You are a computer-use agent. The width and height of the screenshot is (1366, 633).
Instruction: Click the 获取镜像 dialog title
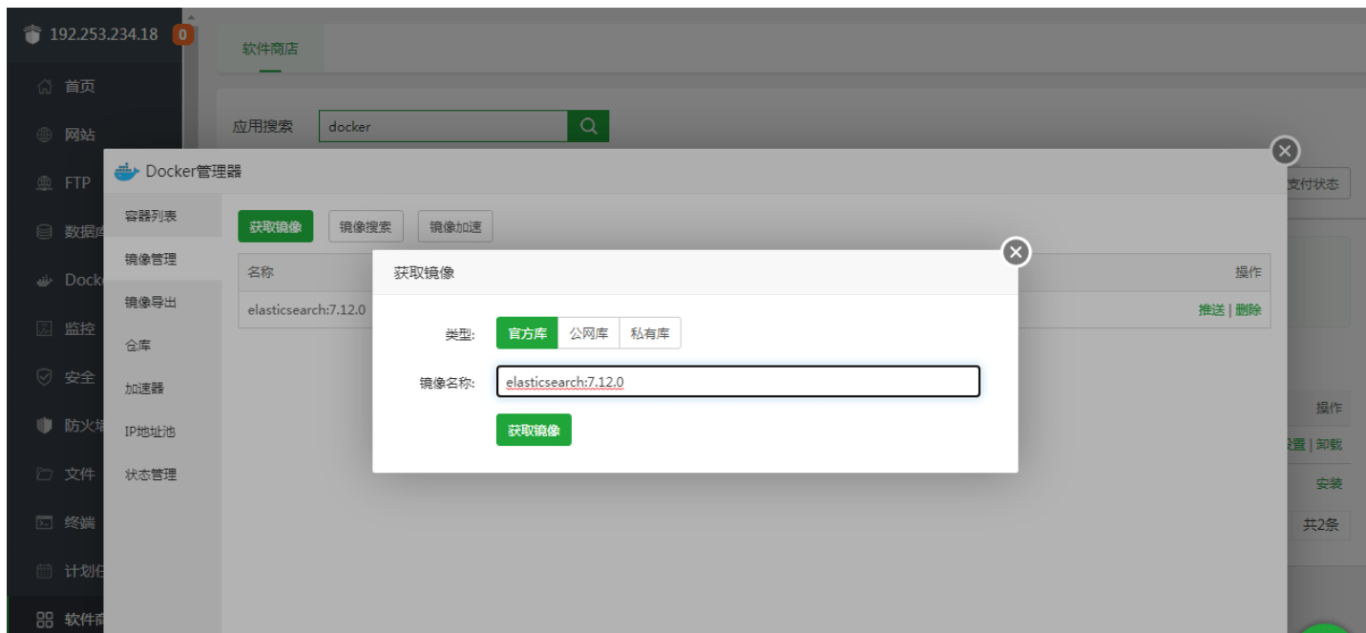(424, 273)
